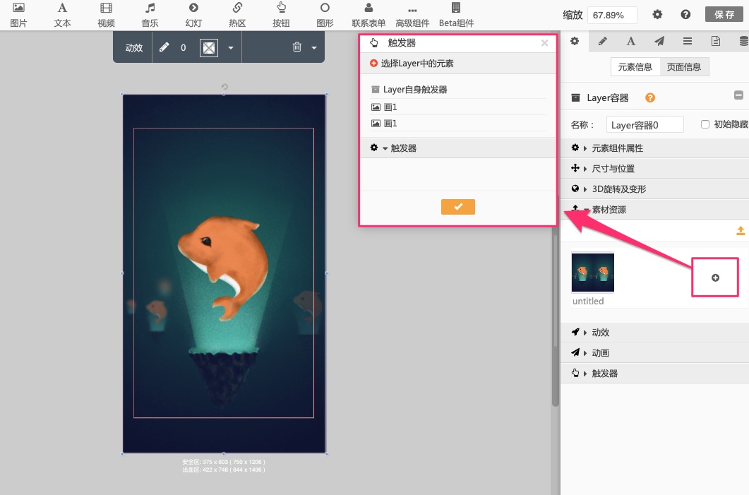Switch to pencil style panel tab
749x495 pixels.
tap(602, 41)
